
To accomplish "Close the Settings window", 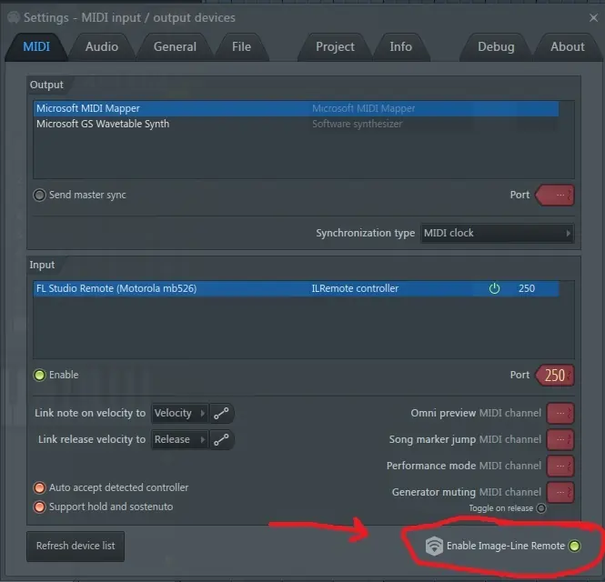I will [593, 17].
